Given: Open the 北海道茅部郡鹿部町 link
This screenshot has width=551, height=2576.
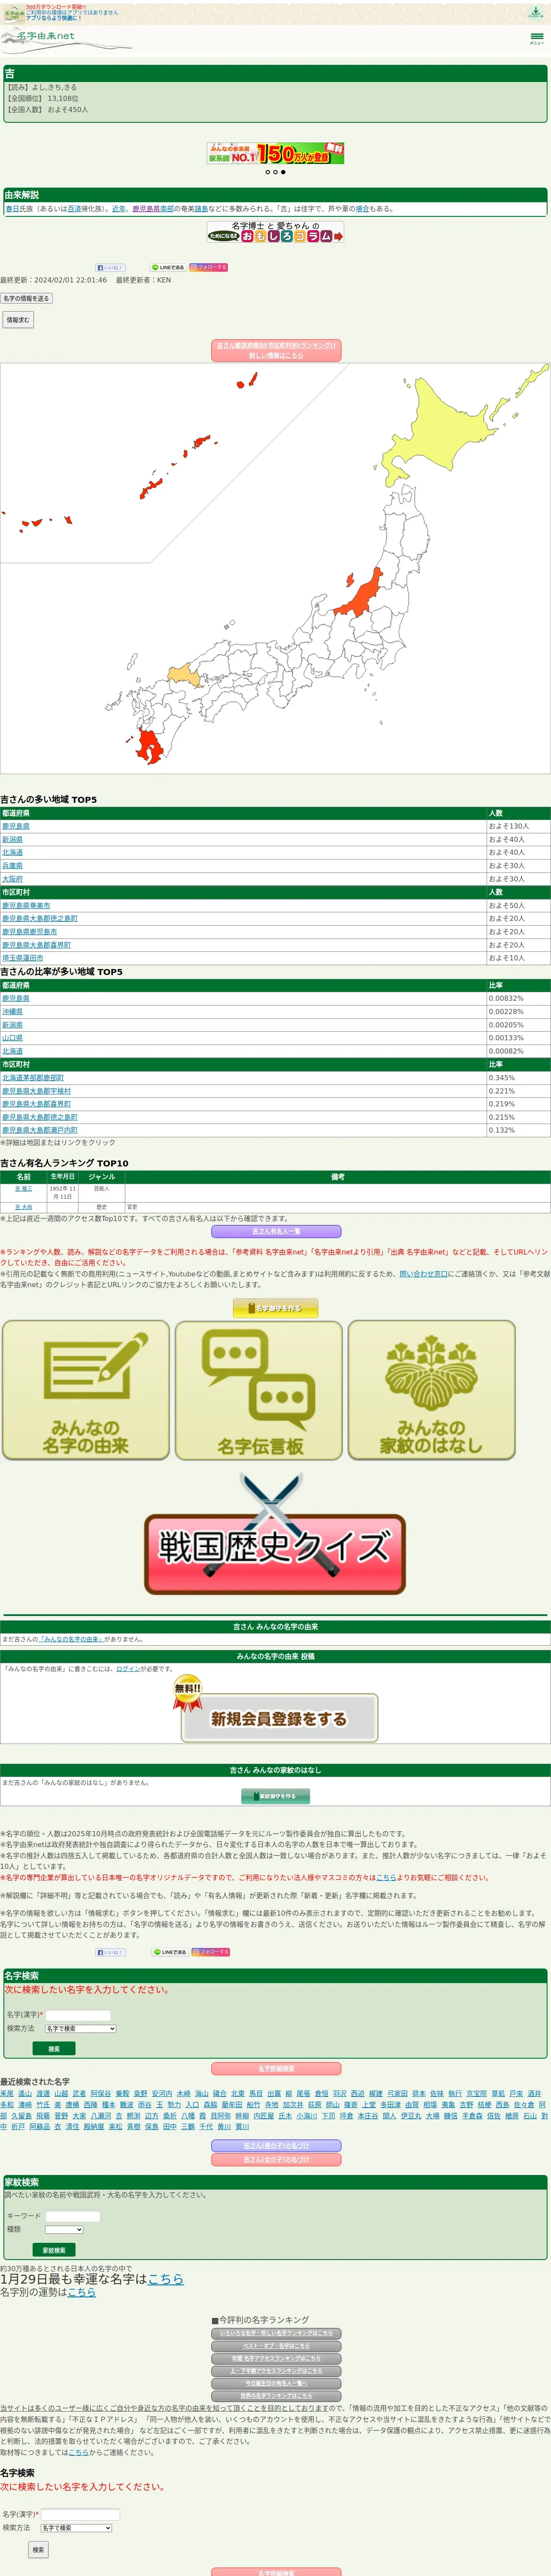Looking at the screenshot, I should click(x=33, y=1078).
